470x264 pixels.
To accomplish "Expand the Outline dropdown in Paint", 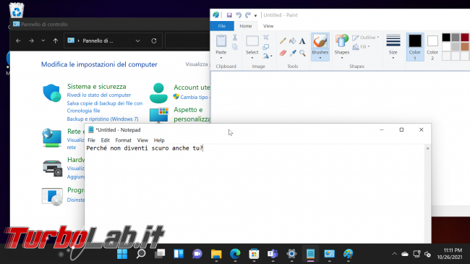I will pyautogui.click(x=378, y=38).
